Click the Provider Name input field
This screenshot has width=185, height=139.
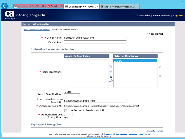pos(95,38)
